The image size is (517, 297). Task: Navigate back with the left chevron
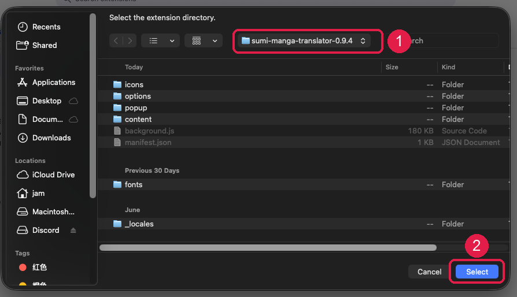click(x=116, y=40)
